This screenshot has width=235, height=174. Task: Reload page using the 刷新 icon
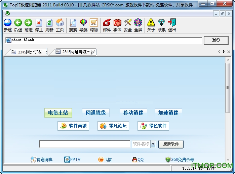[x=49, y=25]
